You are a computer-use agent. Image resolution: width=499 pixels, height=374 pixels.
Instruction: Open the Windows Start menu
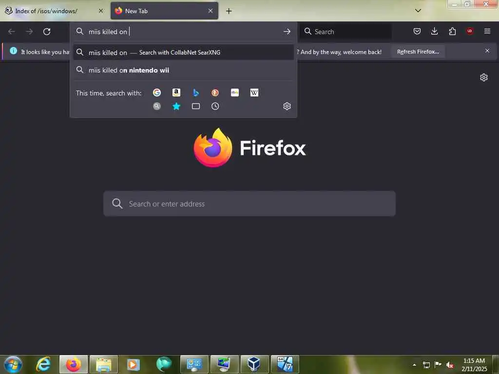pos(13,364)
